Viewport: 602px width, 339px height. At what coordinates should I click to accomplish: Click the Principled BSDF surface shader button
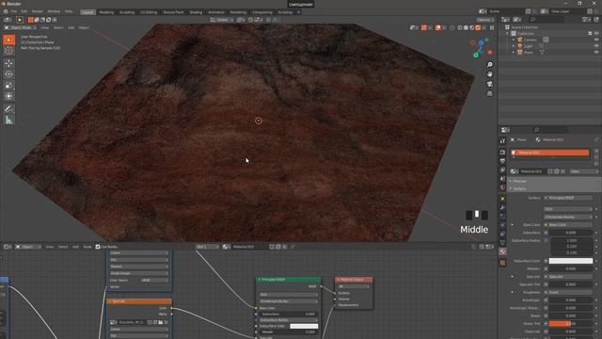point(568,198)
